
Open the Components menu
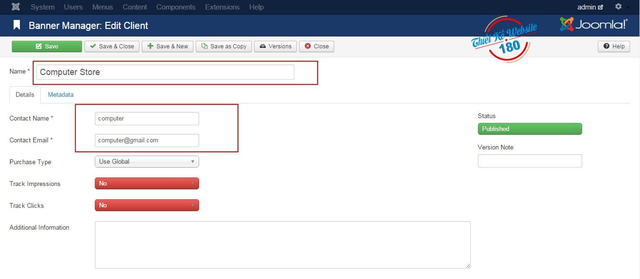point(176,7)
